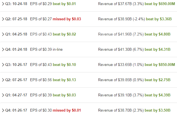Toggle the chevron next to Q2 07-26-17
Viewport: 177px width, 113px height.
coord(3,80)
